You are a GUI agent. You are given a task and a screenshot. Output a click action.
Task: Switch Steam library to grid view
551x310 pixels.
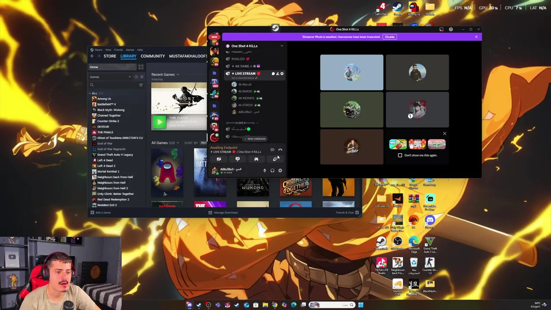[141, 67]
